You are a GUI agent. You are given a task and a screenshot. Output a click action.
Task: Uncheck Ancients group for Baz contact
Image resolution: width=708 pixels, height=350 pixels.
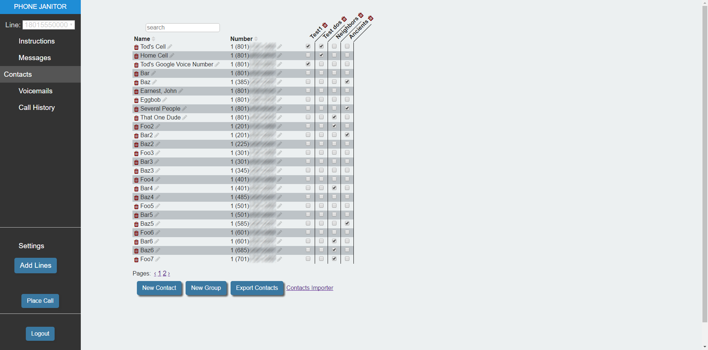pyautogui.click(x=347, y=82)
